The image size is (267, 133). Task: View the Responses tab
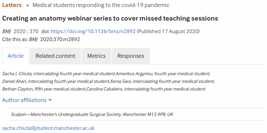pos(131,56)
